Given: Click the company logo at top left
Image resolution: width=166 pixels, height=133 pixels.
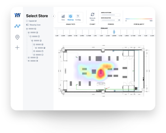Looking at the screenshot, I should [x=17, y=15].
